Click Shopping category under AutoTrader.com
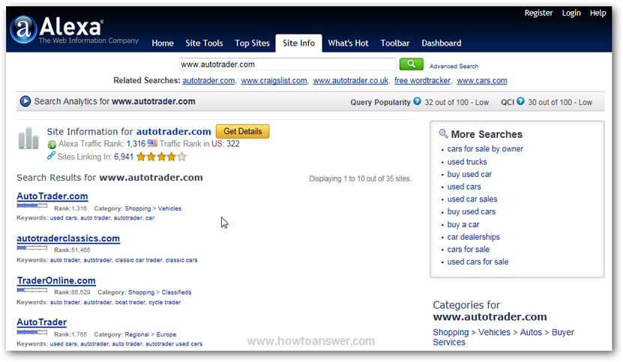The image size is (623, 362). tap(138, 208)
